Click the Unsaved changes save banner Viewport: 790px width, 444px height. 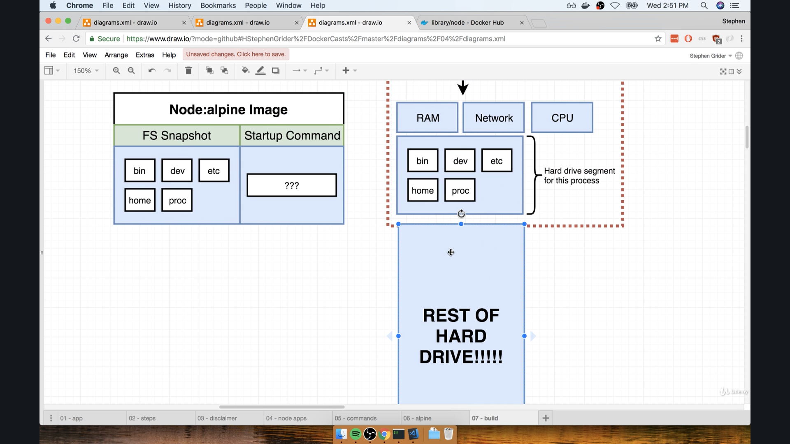pos(236,54)
